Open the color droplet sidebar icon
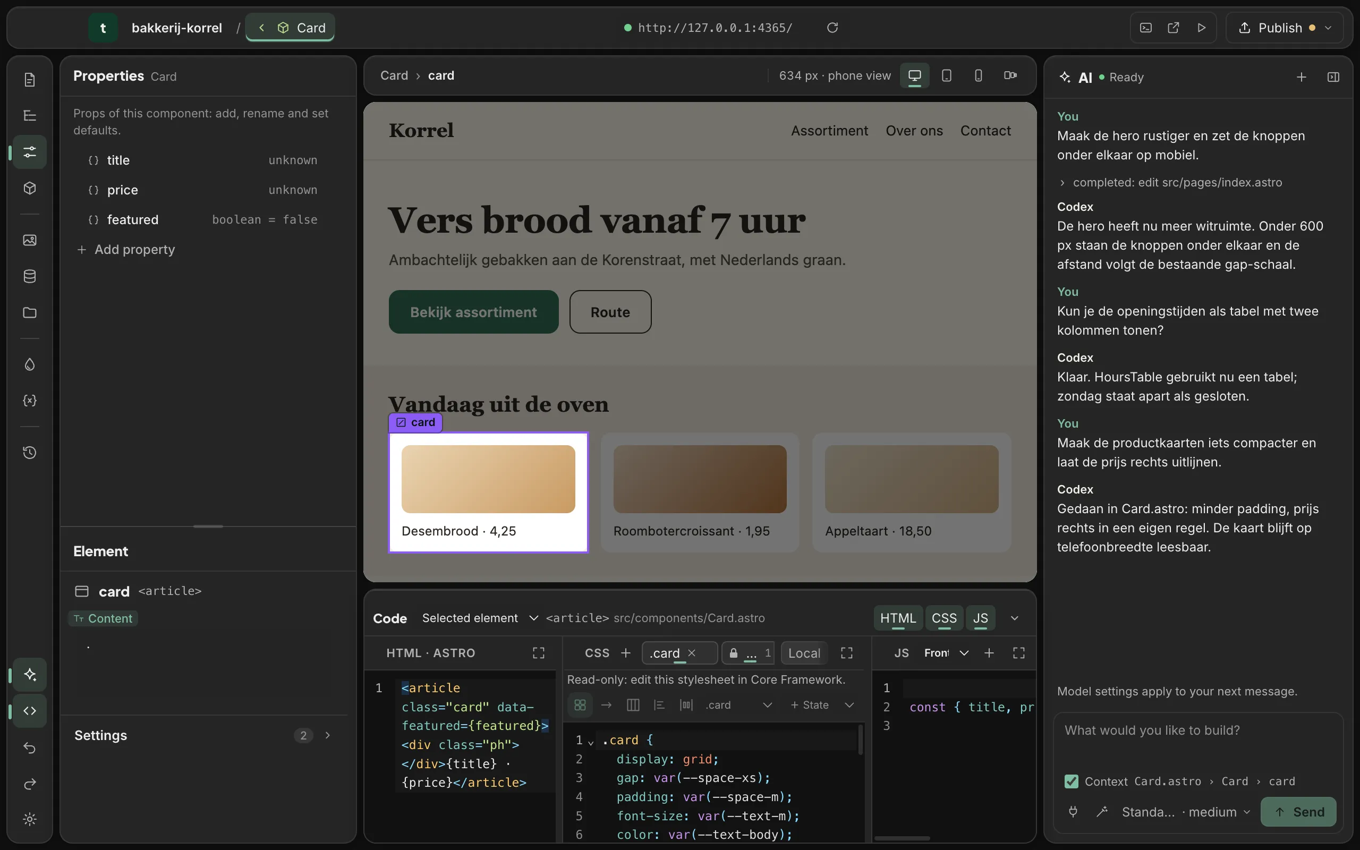Image resolution: width=1360 pixels, height=850 pixels. [30, 364]
